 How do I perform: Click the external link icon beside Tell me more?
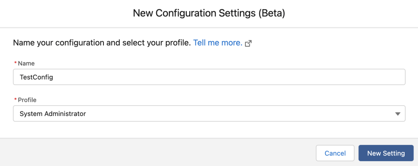click(248, 44)
